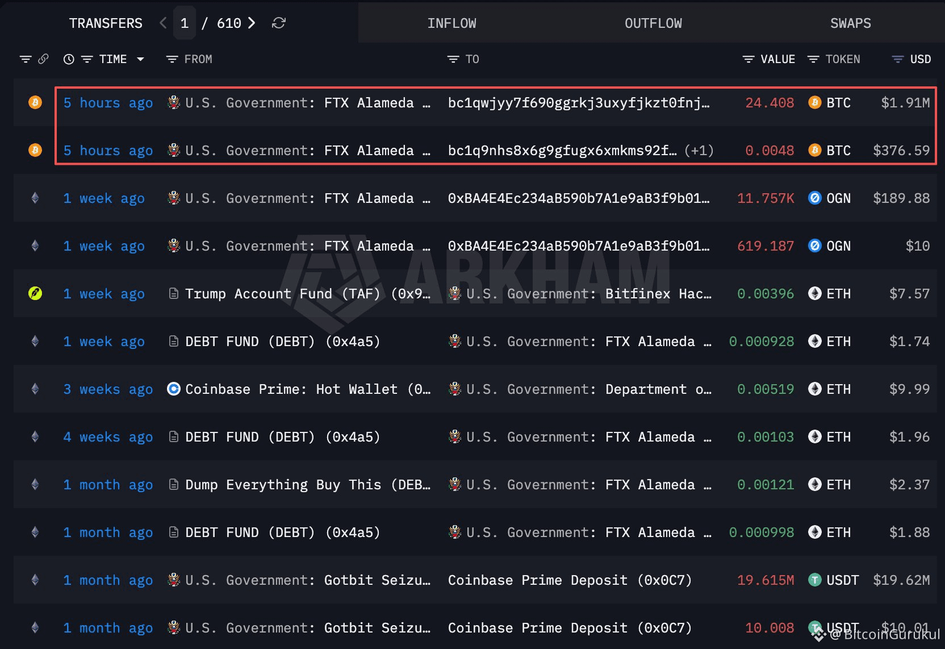This screenshot has width=945, height=649.
Task: Click the USD amount $2.37
Action: pyautogui.click(x=910, y=485)
